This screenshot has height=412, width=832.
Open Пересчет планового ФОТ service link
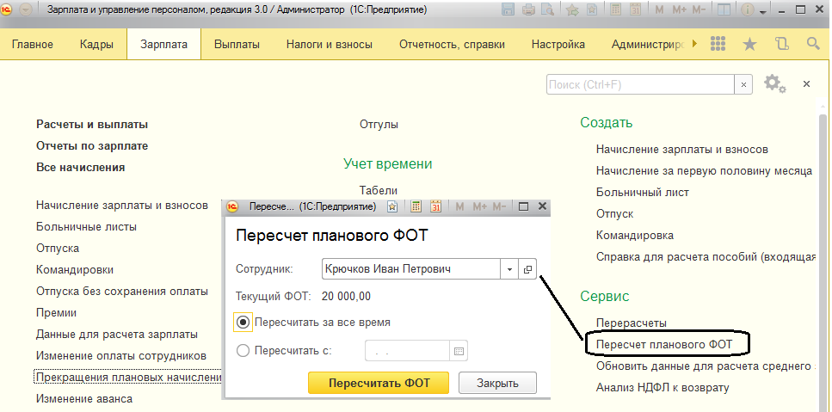(664, 344)
